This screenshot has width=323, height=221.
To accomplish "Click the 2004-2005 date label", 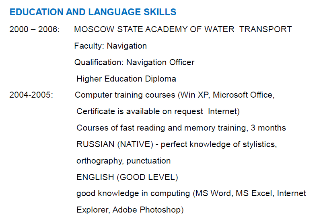I will click(31, 95).
